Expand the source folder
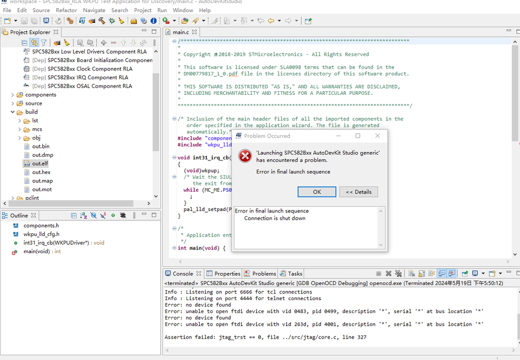The height and width of the screenshot is (360, 520). click(12, 104)
